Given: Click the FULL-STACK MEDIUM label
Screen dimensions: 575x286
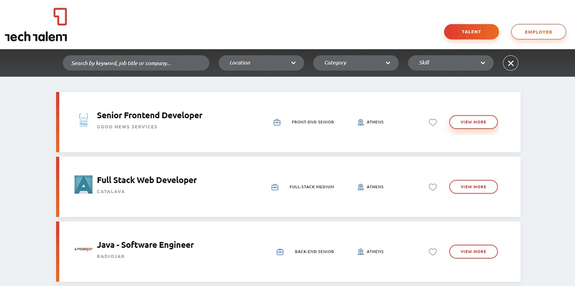Looking at the screenshot, I should pos(312,187).
